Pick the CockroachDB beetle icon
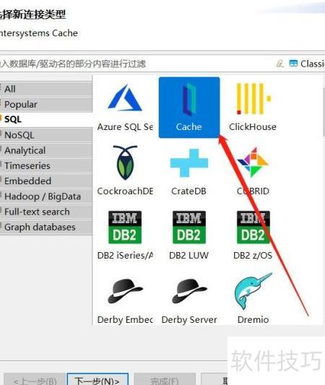Image resolution: width=325 pixels, height=385 pixels. [125, 163]
